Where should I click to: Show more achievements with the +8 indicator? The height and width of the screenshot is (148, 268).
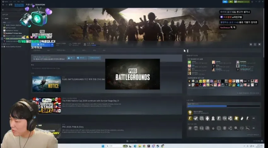[x=253, y=118]
